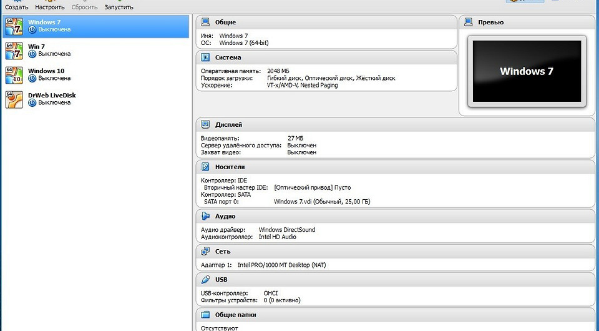Open the Сеть section header
This screenshot has width=599, height=331.
[396, 251]
